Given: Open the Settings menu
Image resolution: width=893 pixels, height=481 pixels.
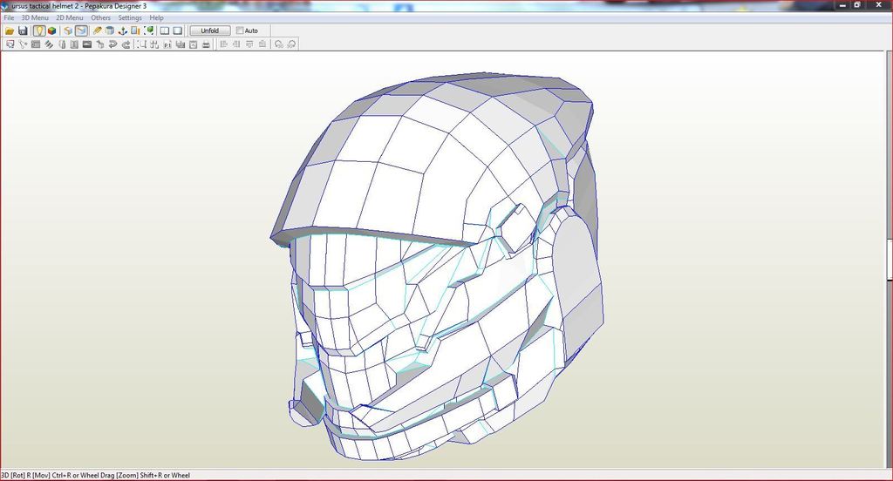Looking at the screenshot, I should [x=130, y=17].
